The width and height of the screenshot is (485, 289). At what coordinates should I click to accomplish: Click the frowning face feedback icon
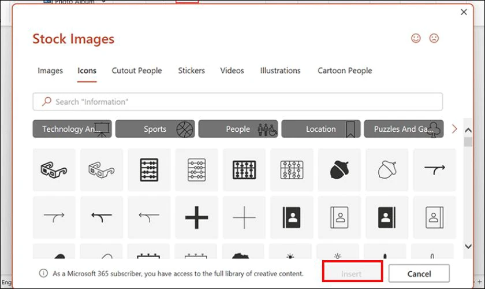434,38
